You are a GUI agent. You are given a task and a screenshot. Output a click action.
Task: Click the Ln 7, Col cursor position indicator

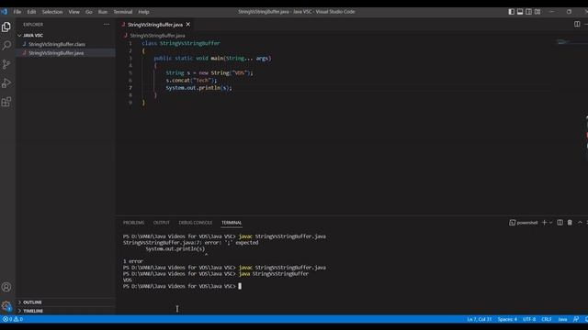480,319
